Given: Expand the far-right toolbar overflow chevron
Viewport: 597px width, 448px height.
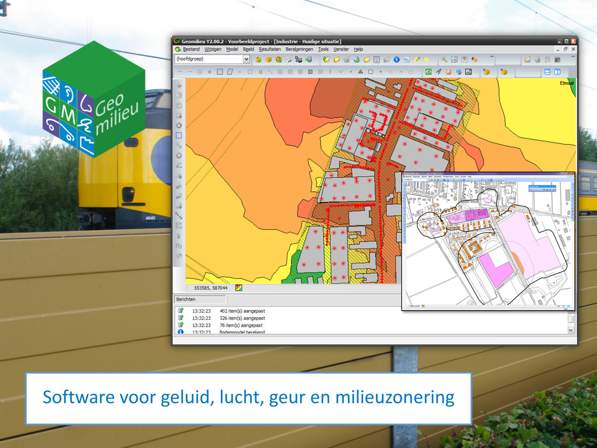Looking at the screenshot, I should pyautogui.click(x=573, y=57).
